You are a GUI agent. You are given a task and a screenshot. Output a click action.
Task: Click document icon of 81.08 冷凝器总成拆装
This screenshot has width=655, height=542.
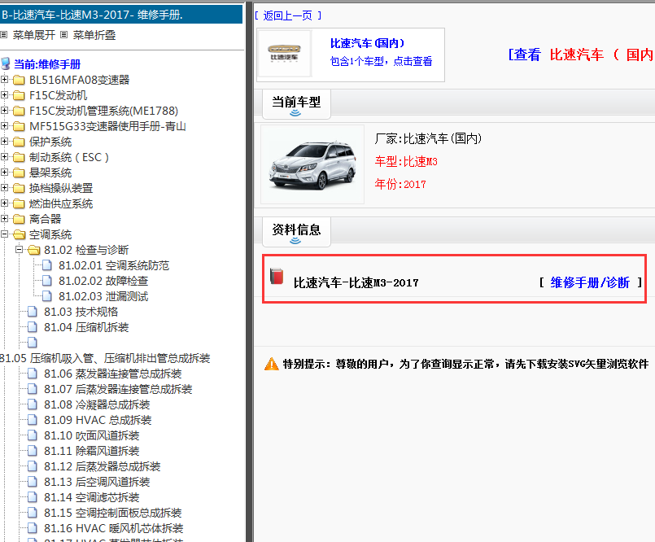33,404
